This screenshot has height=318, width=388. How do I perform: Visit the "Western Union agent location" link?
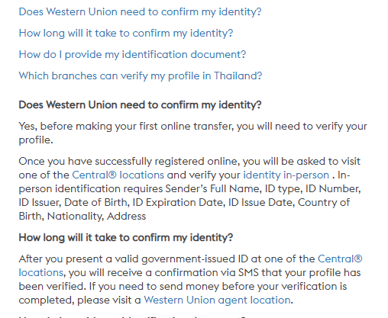tap(217, 300)
